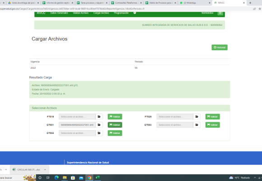Viewport: 262px width, 181px height.
Task: Expand options for CIRCULAR 000 download
Action: [x=45, y=170]
